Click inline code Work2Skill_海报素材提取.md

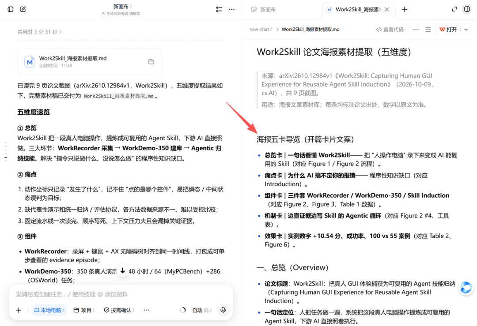[x=119, y=96]
